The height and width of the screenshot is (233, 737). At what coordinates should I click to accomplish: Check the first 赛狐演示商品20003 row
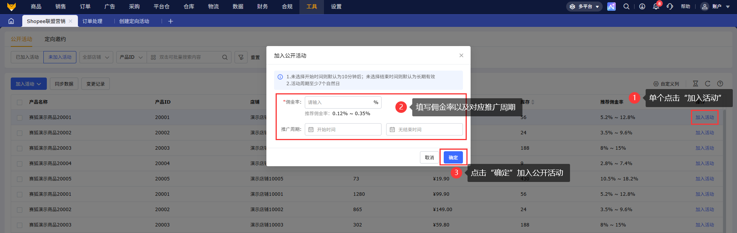click(x=20, y=149)
